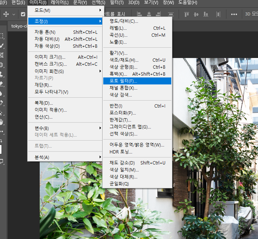Select 포토 필터(F)... highlighted entry
The height and width of the screenshot is (239, 258).
137,81
